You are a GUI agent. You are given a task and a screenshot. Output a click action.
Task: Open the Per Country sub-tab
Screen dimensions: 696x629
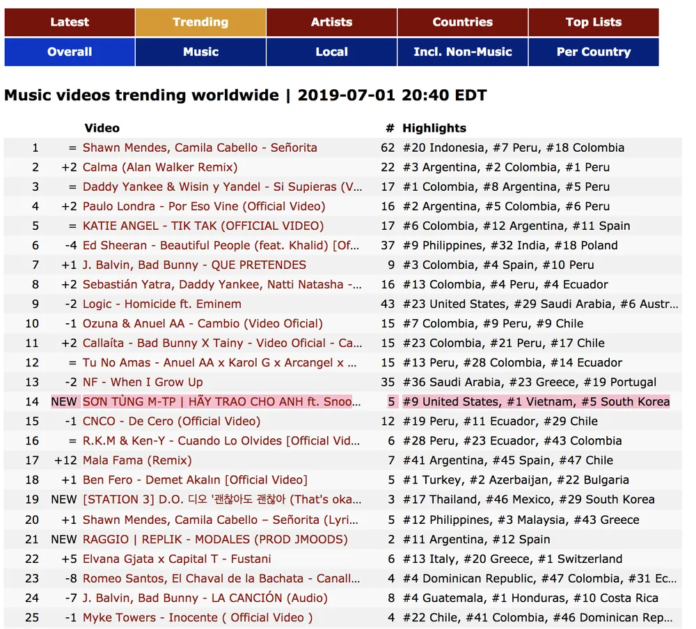point(593,52)
